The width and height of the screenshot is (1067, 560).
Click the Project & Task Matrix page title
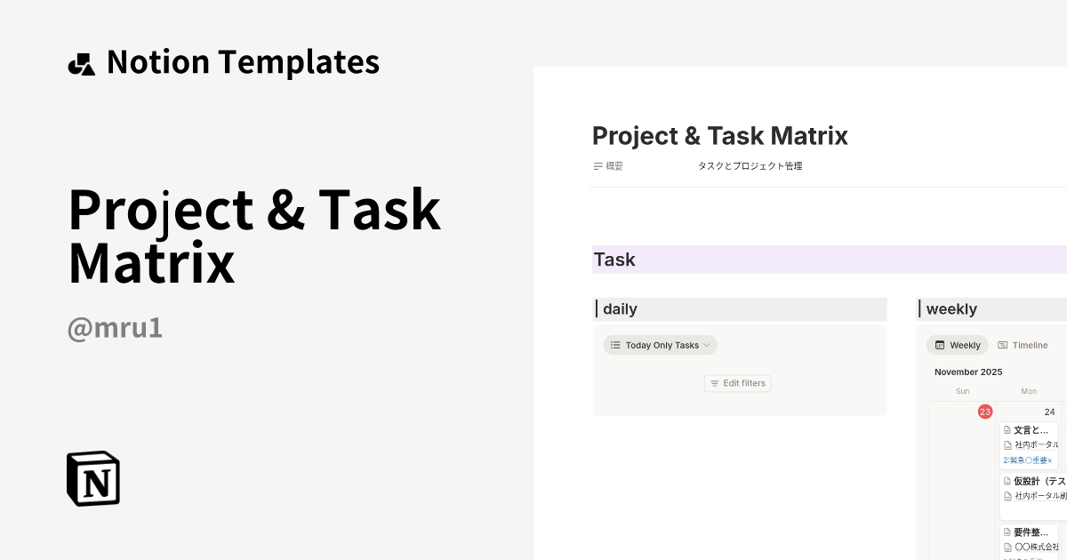coord(719,136)
